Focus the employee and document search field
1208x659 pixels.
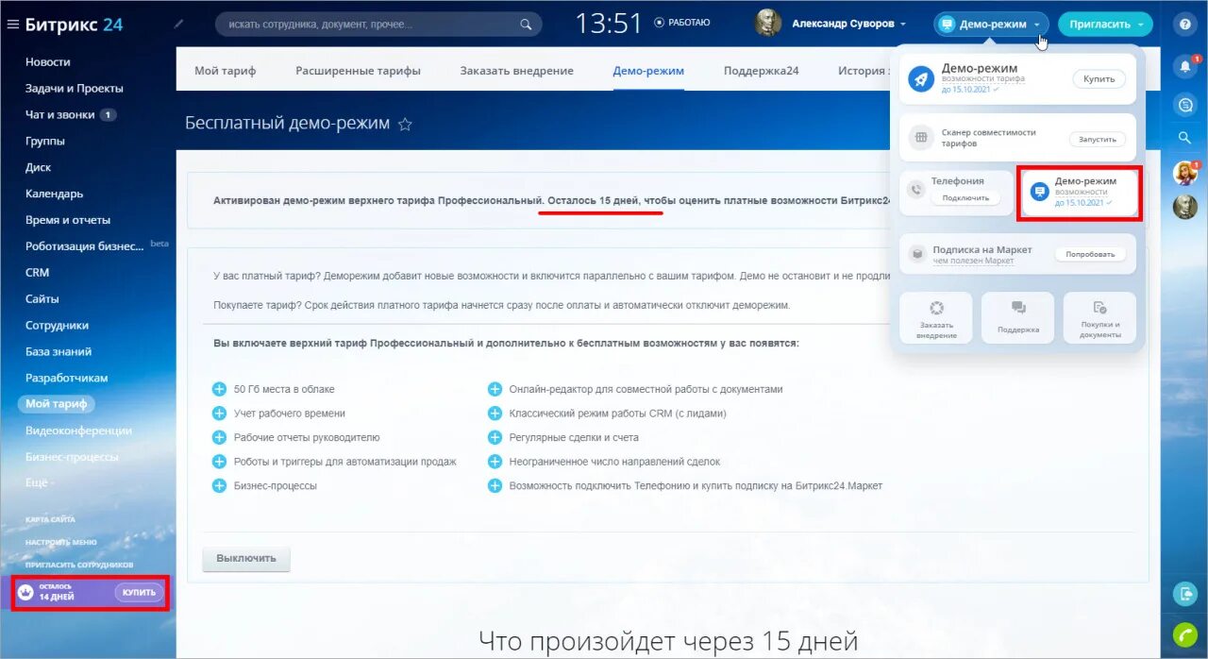click(378, 24)
